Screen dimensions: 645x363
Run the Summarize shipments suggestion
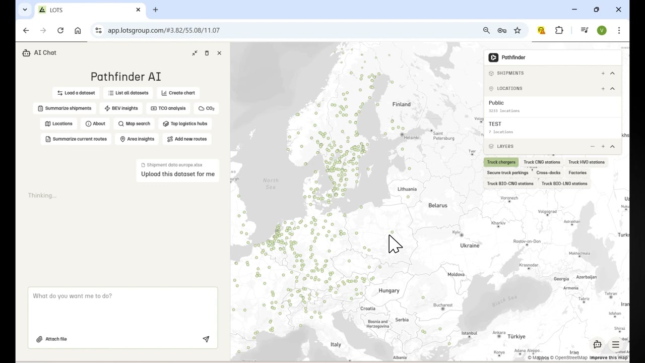coord(65,108)
